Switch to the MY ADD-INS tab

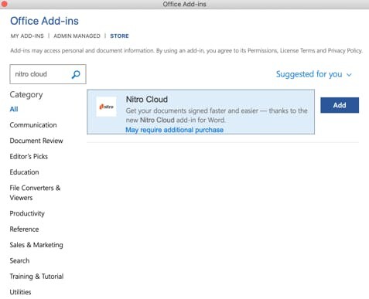[27, 36]
